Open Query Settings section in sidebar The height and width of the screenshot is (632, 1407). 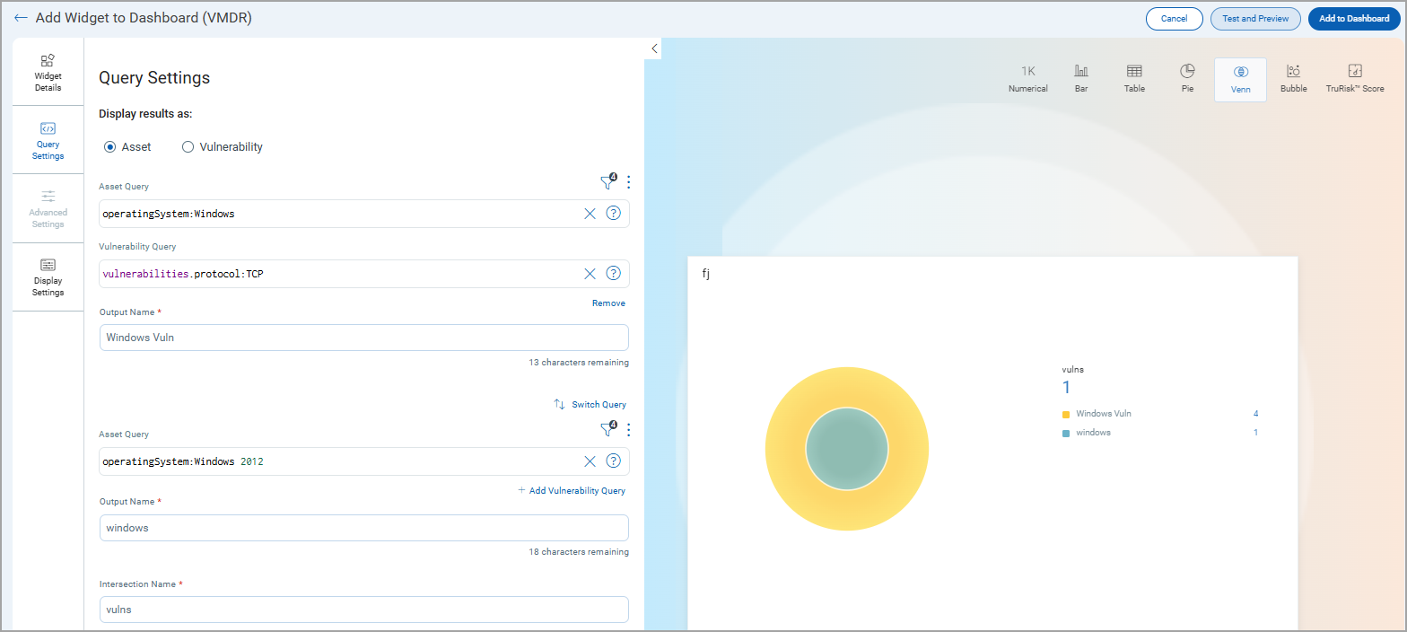point(48,141)
